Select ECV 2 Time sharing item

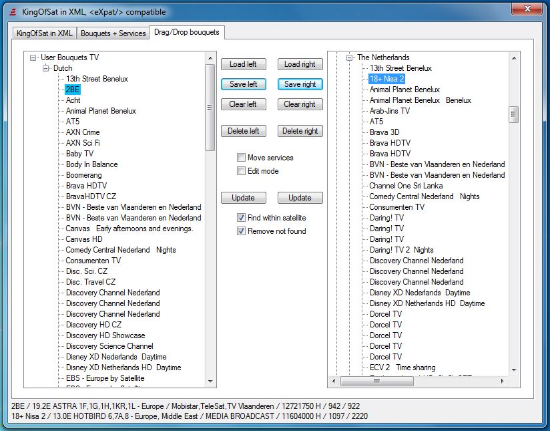(402, 368)
